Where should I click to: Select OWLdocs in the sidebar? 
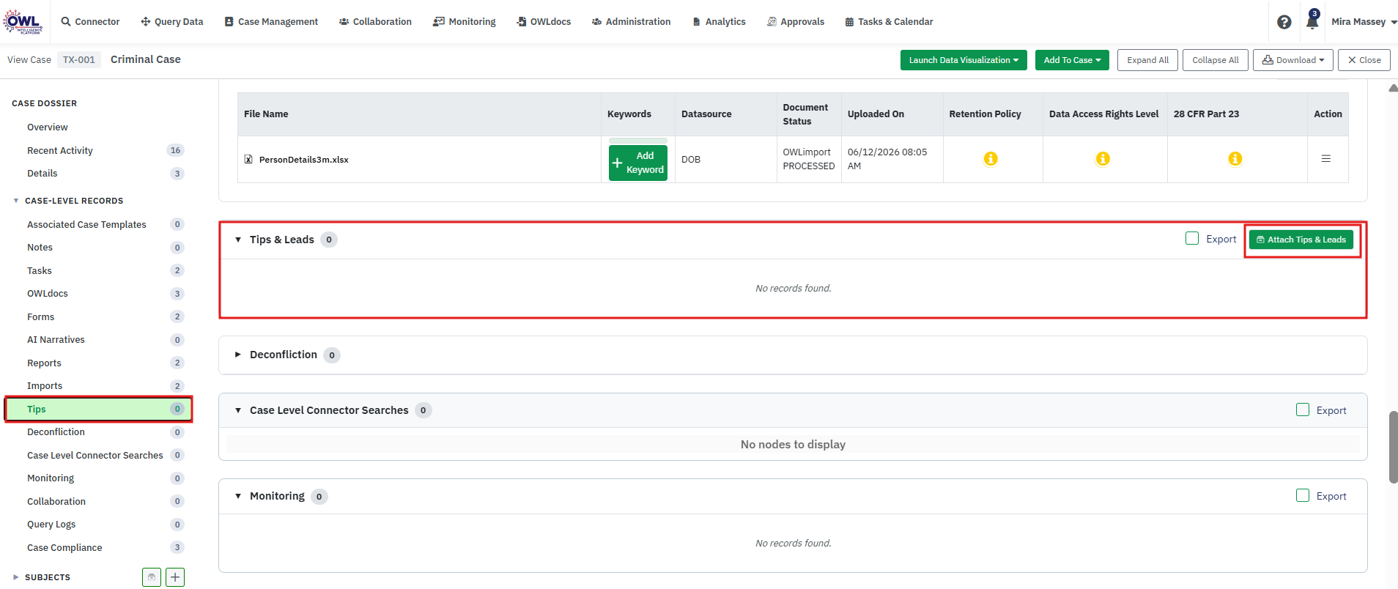(x=48, y=294)
